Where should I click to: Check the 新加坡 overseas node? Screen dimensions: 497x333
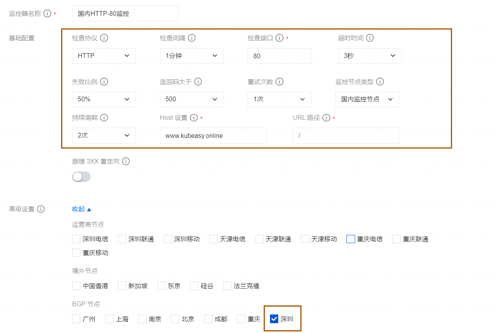point(122,286)
